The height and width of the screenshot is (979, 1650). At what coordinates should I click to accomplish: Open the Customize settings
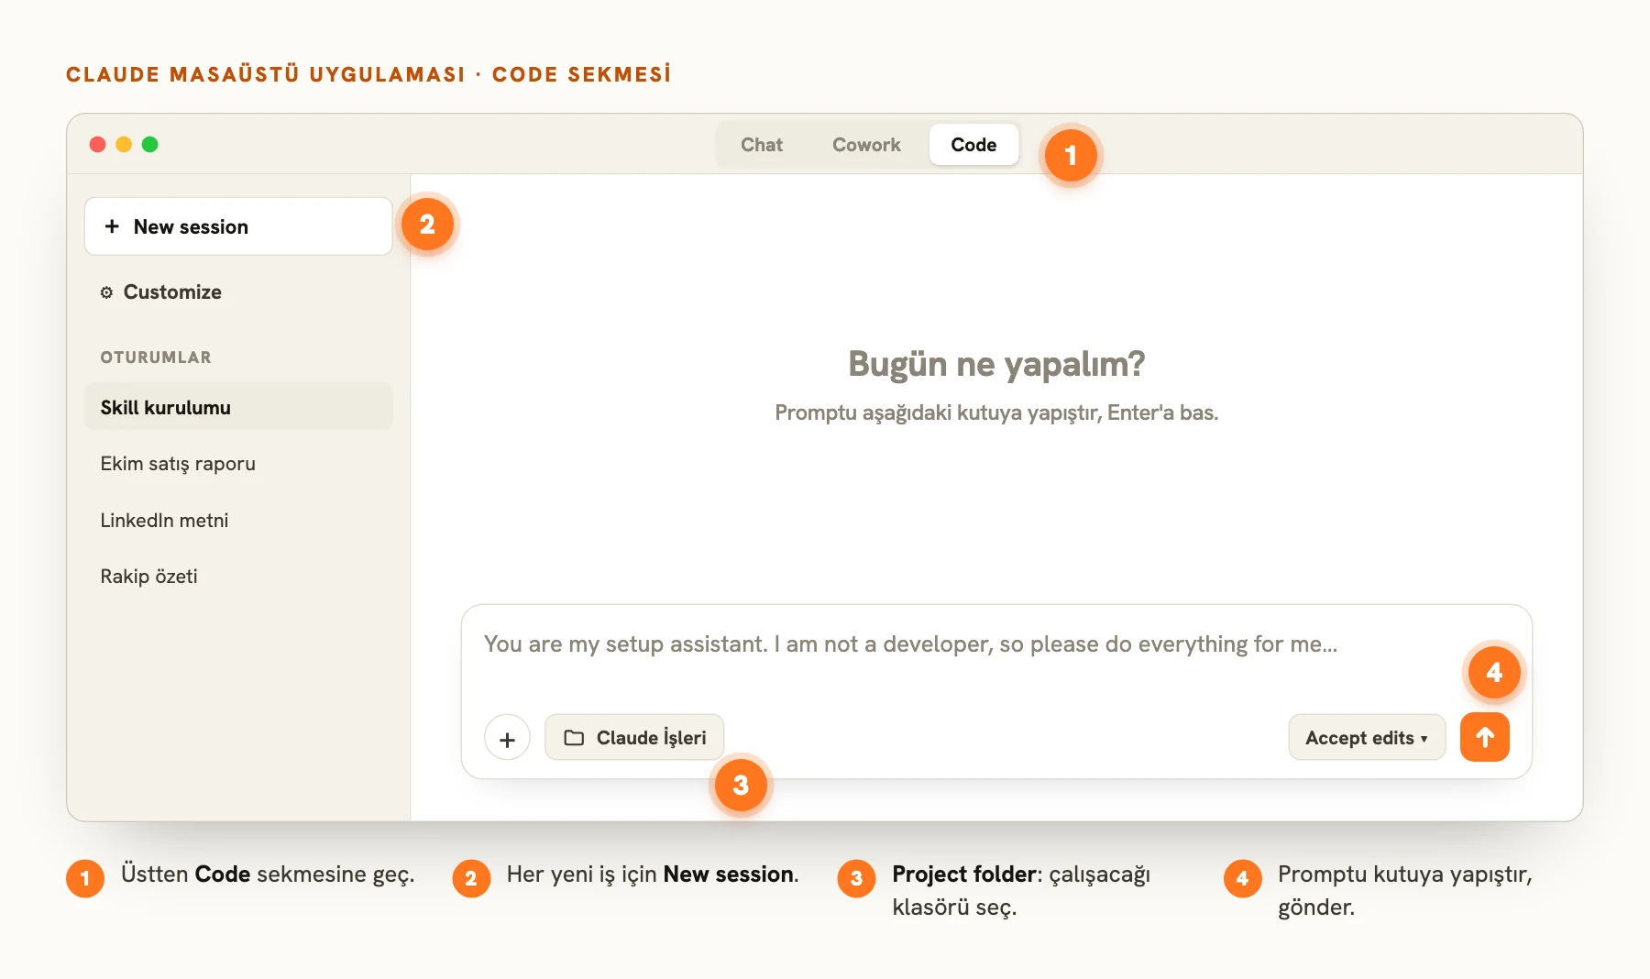pyautogui.click(x=161, y=291)
